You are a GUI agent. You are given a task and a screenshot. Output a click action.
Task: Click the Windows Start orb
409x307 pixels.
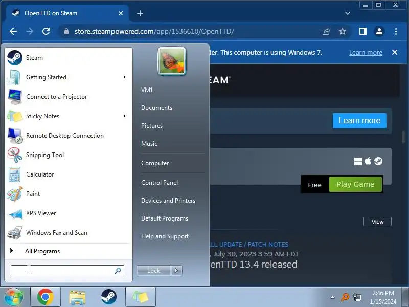14,297
